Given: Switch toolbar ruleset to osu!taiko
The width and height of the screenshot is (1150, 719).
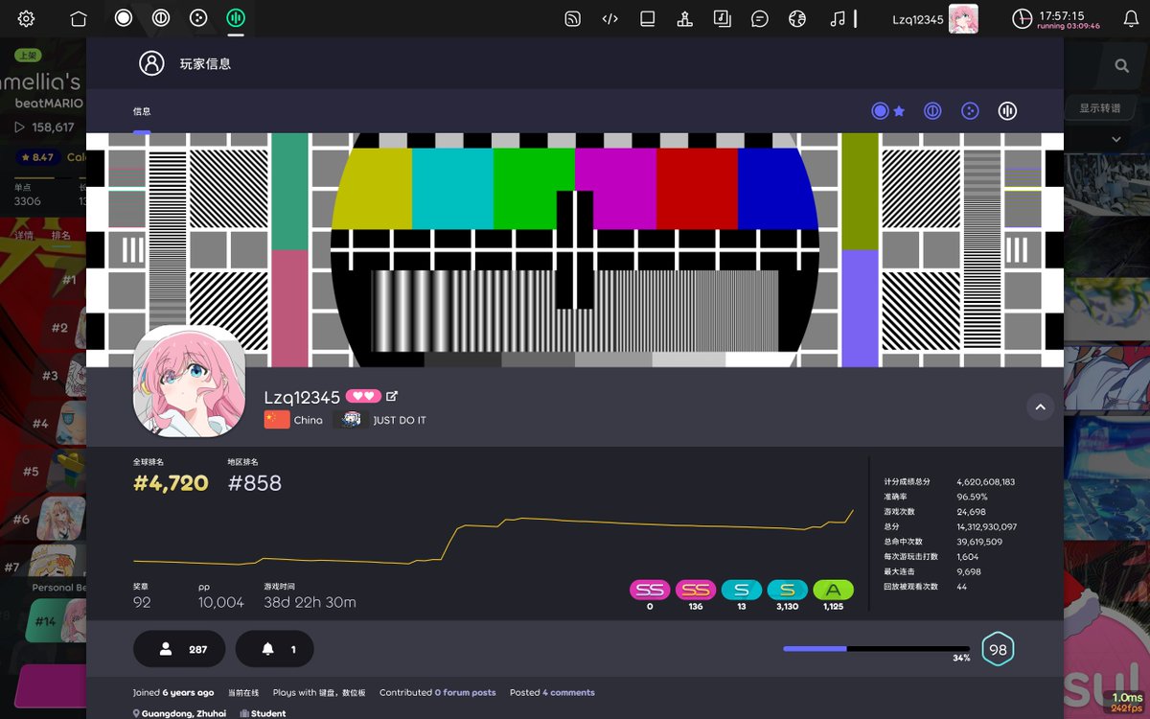Looking at the screenshot, I should coord(161,18).
